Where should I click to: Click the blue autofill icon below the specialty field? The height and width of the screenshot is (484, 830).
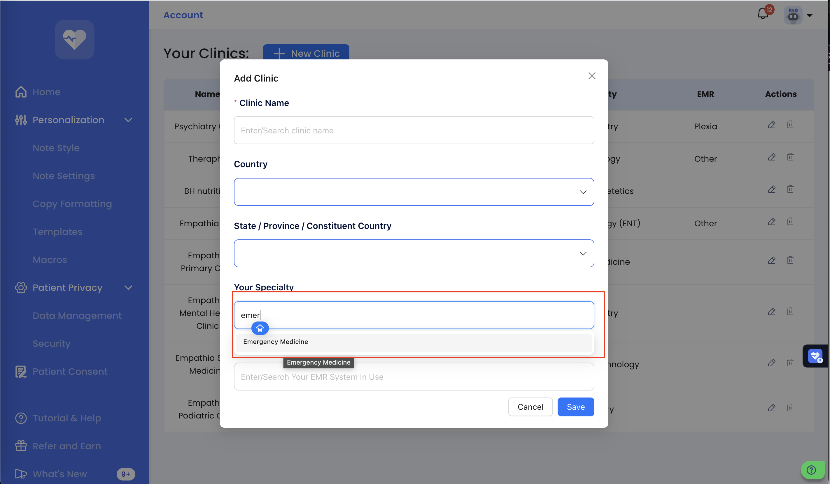[x=260, y=328]
